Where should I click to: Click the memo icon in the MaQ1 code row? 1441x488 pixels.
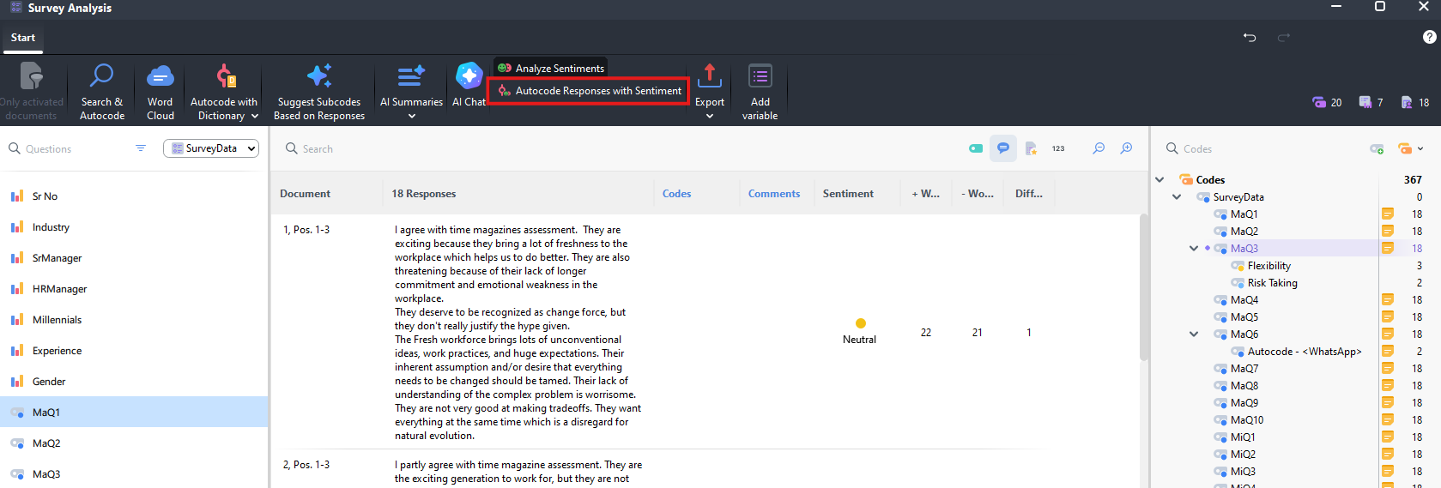tap(1387, 214)
